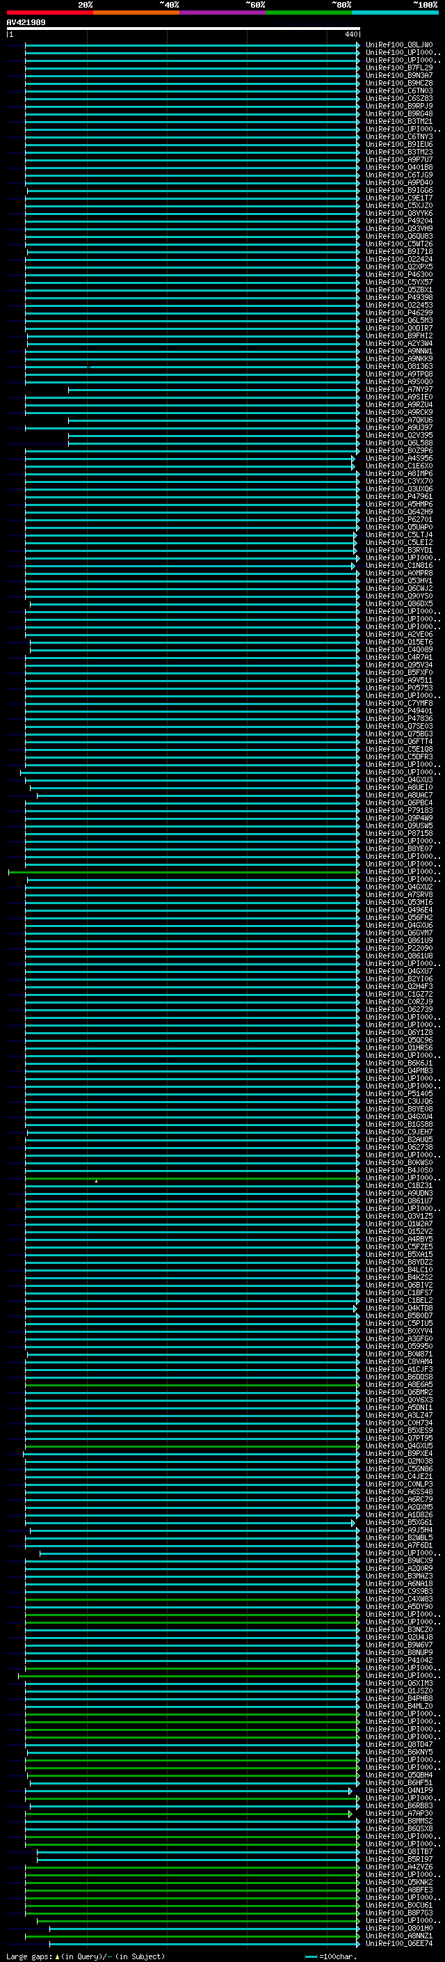Click the UniRef100_C6SZ83 hit label
The height and width of the screenshot is (1962, 445).
coord(399,98)
